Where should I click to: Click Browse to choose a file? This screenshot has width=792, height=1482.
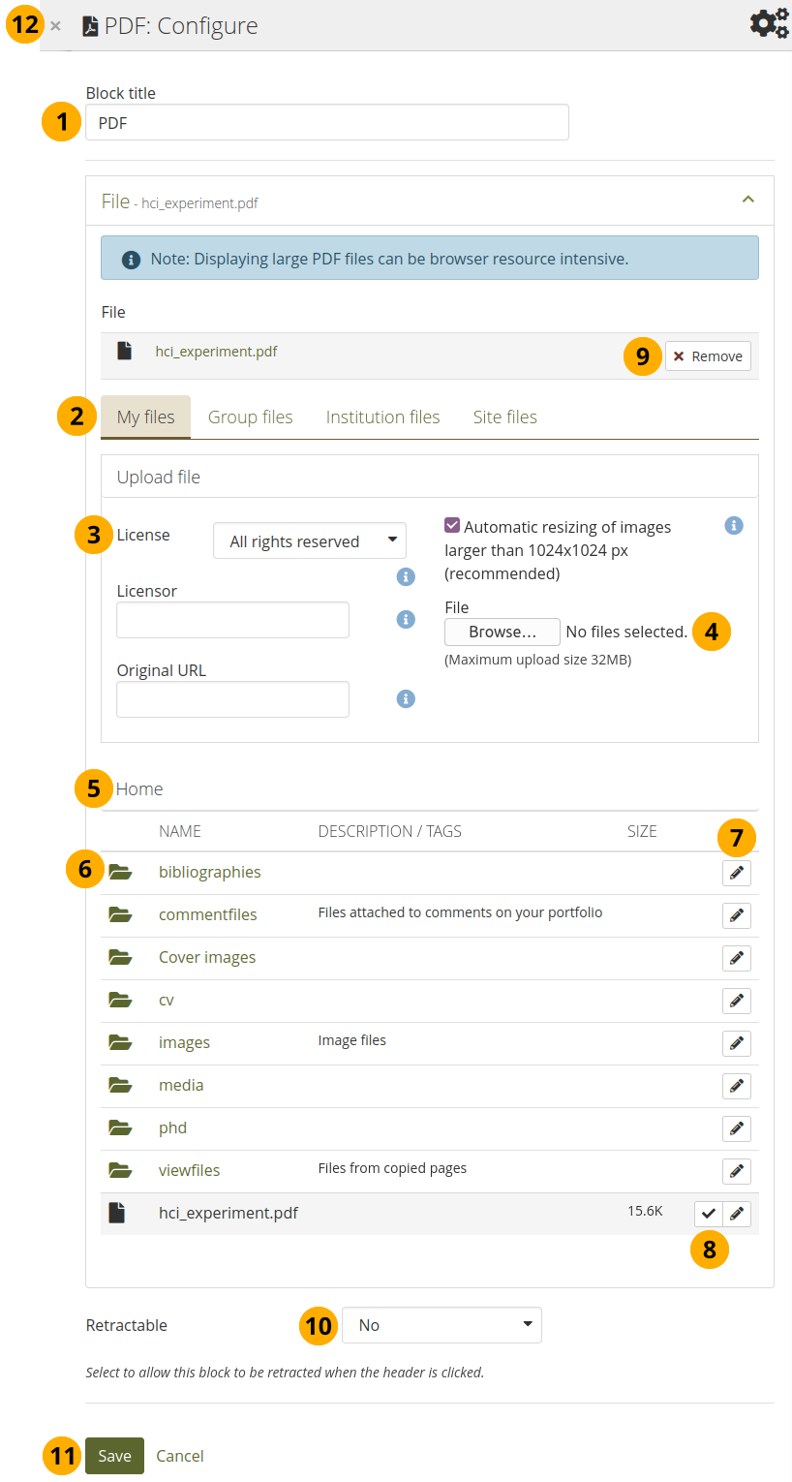[x=502, y=632]
